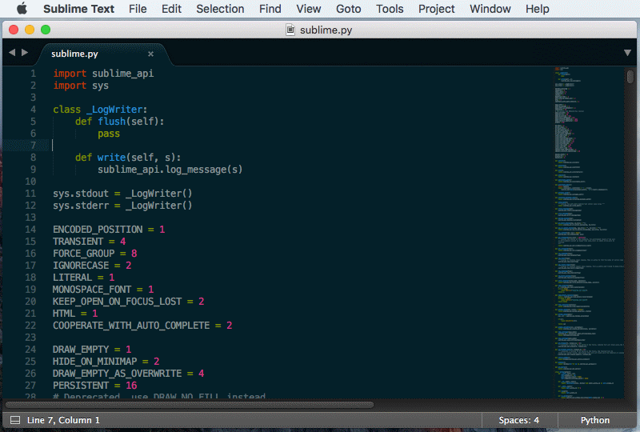The height and width of the screenshot is (432, 640).
Task: Go to next tab using right arrow
Action: [25, 52]
